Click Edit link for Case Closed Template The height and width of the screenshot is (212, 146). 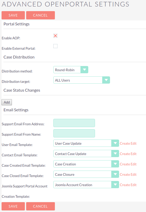point(134,174)
